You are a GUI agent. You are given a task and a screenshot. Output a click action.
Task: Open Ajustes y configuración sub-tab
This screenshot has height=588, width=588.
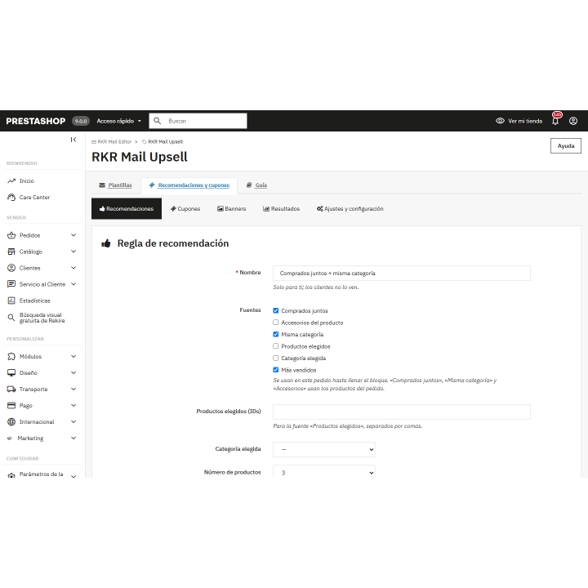point(350,208)
